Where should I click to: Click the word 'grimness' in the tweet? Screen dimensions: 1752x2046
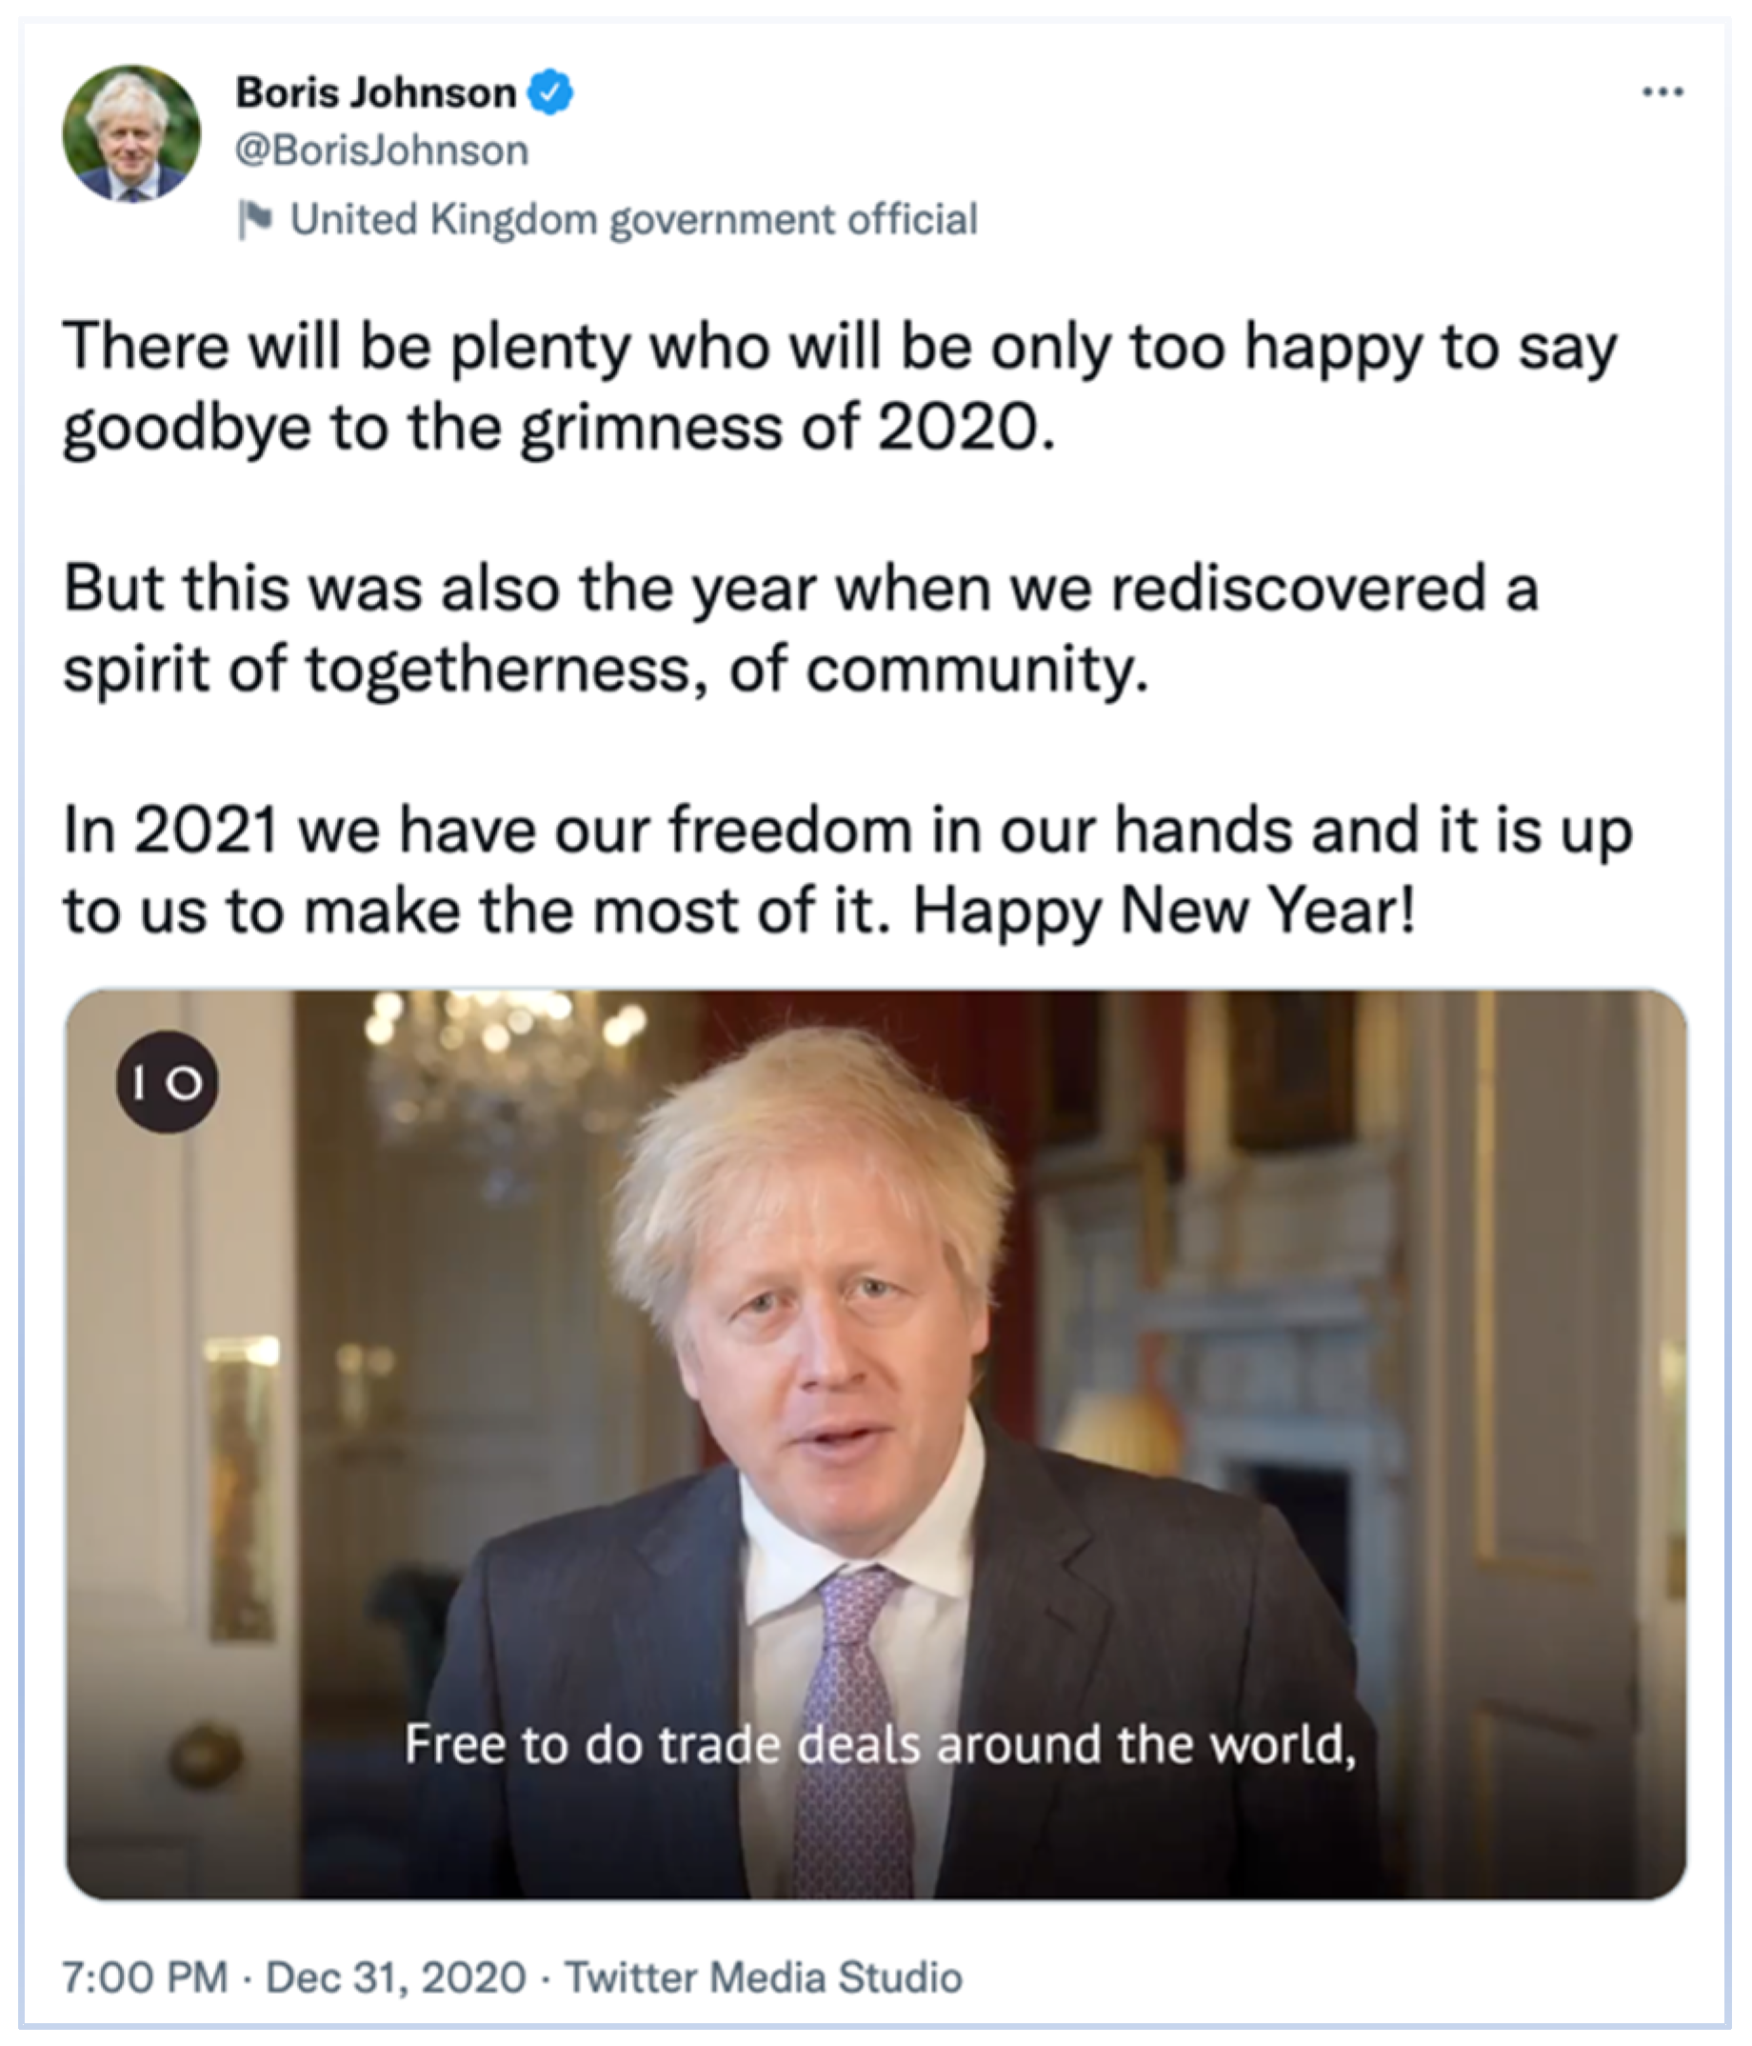pyautogui.click(x=651, y=429)
